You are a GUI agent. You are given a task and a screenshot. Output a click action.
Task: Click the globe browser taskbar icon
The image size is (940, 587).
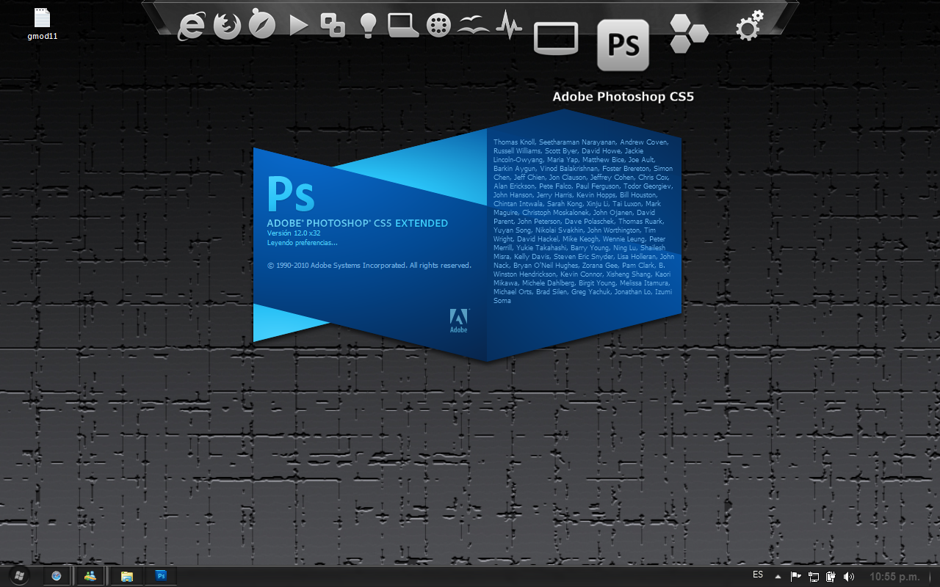(x=57, y=576)
